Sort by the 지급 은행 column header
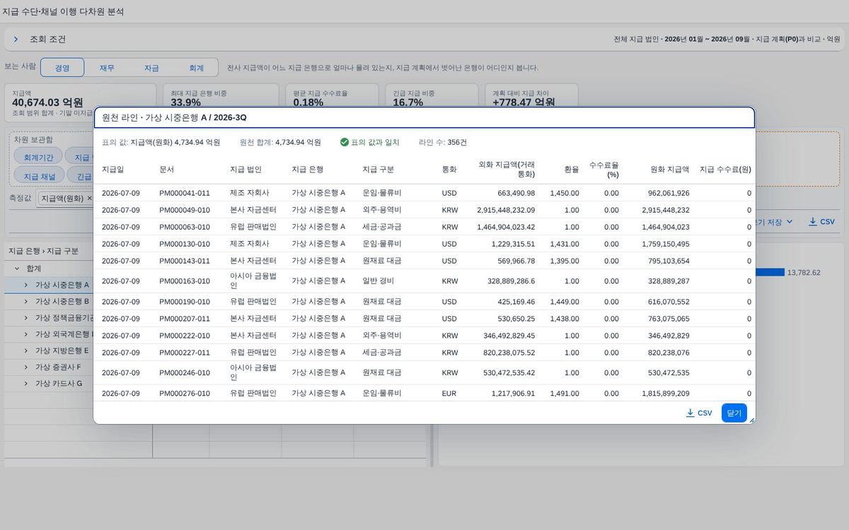 click(x=307, y=170)
